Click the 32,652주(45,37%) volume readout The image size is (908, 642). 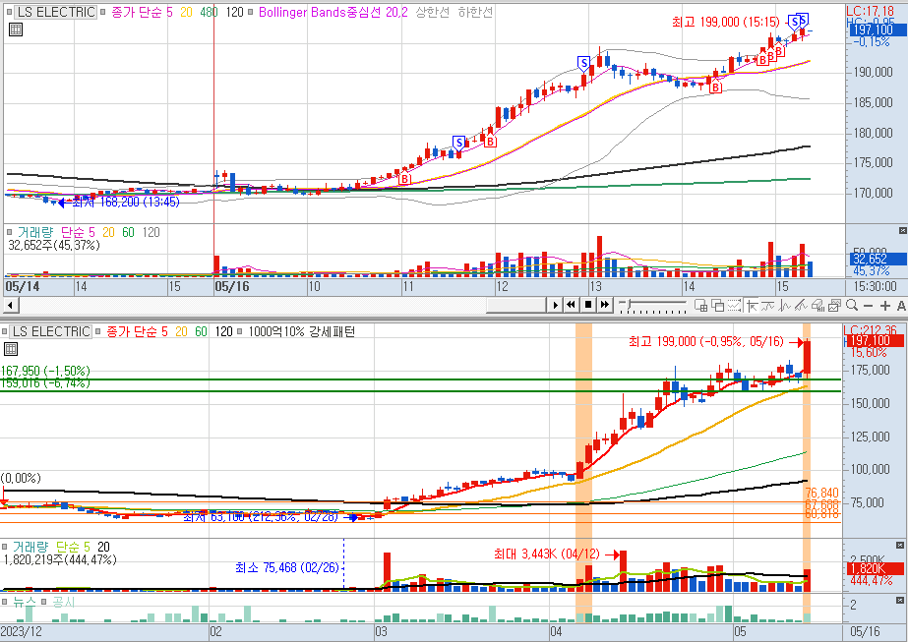click(x=53, y=246)
